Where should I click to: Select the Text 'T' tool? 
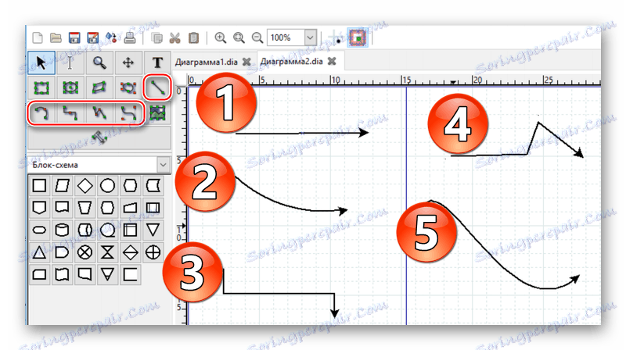tap(157, 62)
